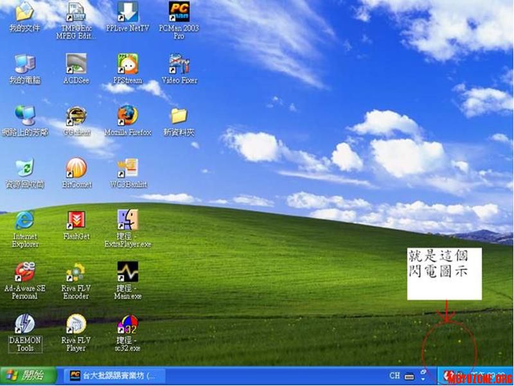Image resolution: width=514 pixels, height=386 pixels.
Task: Click the CH language bar indicator
Action: point(394,376)
